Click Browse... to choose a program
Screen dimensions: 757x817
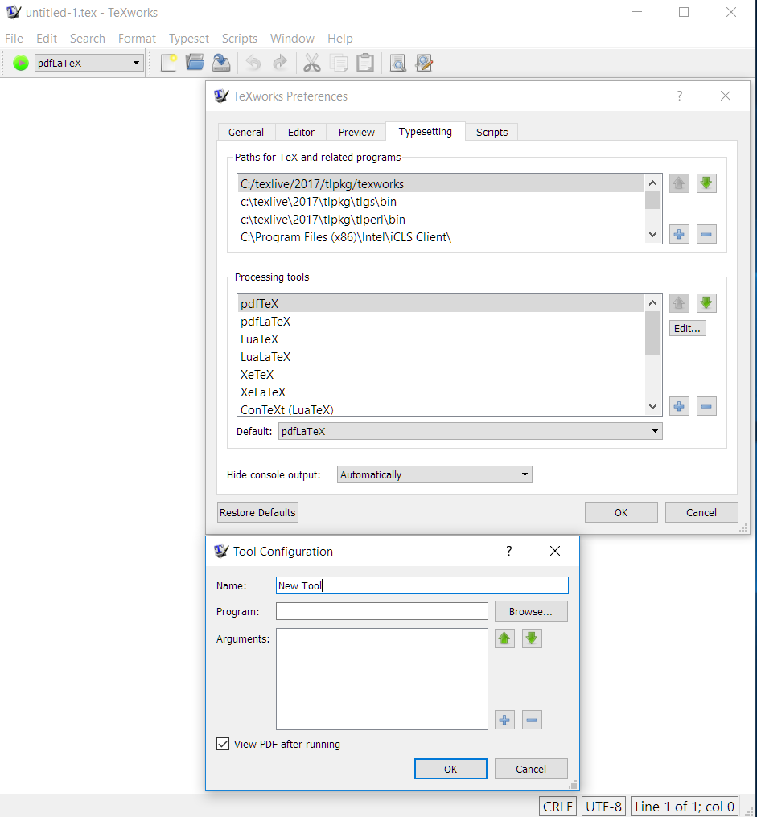[x=531, y=612]
